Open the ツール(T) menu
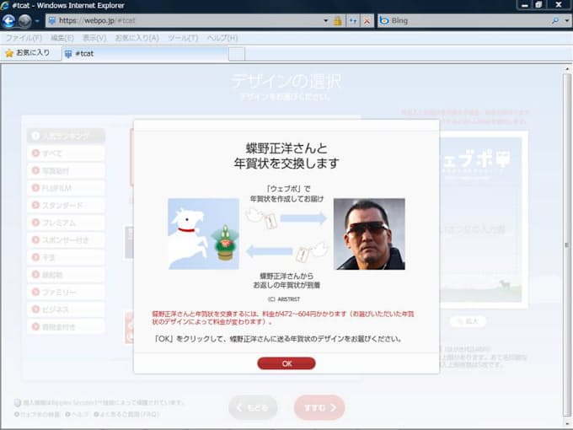This screenshot has width=573, height=430. [x=183, y=38]
